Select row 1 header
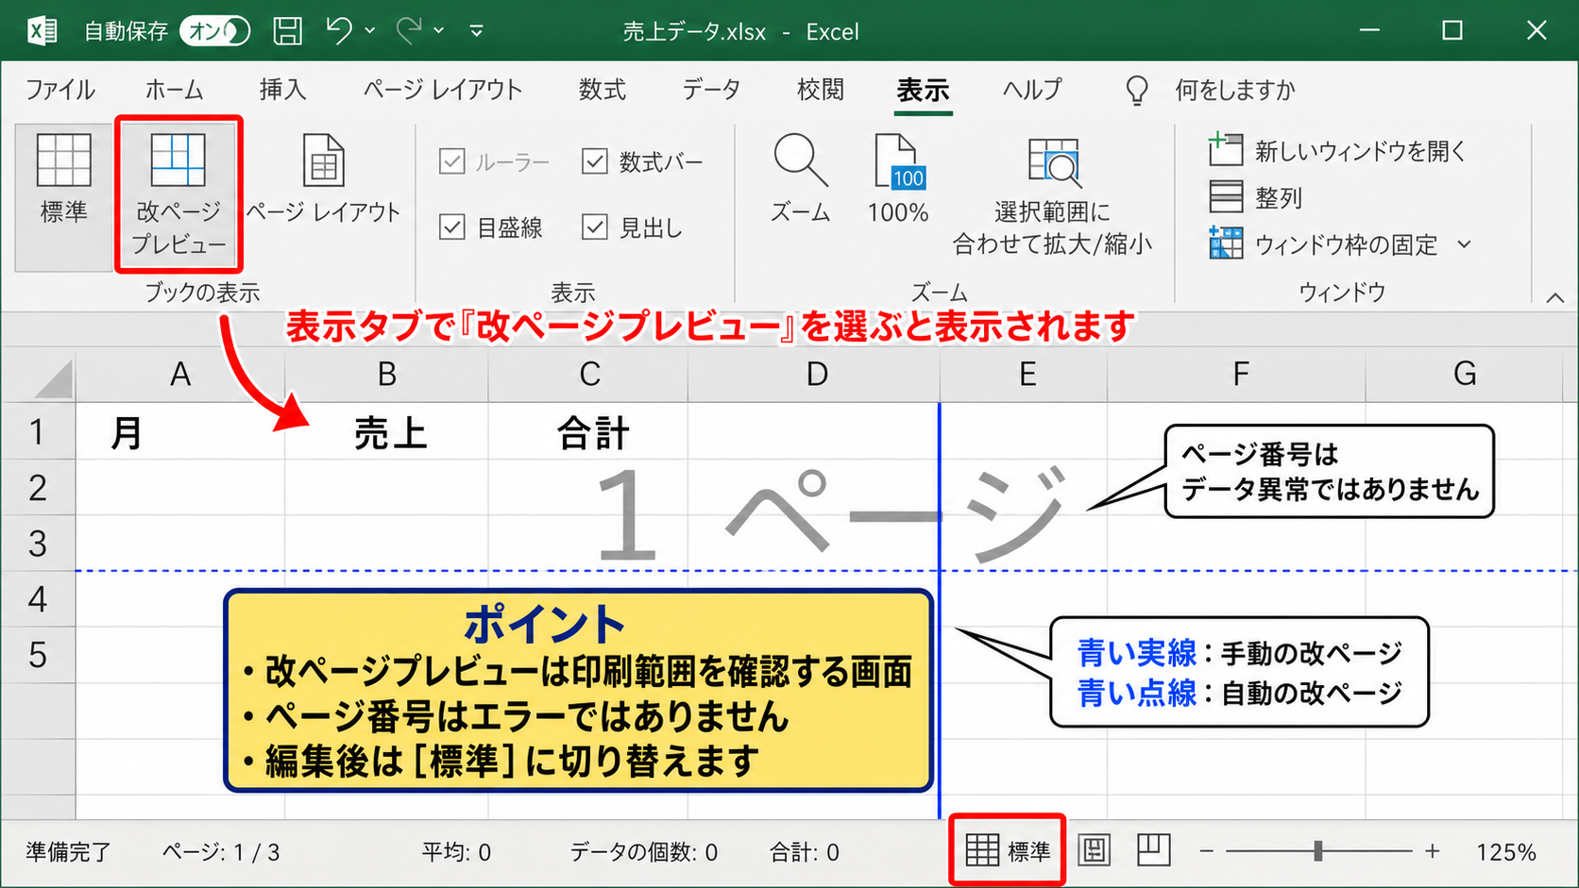The height and width of the screenshot is (888, 1579). pos(38,431)
